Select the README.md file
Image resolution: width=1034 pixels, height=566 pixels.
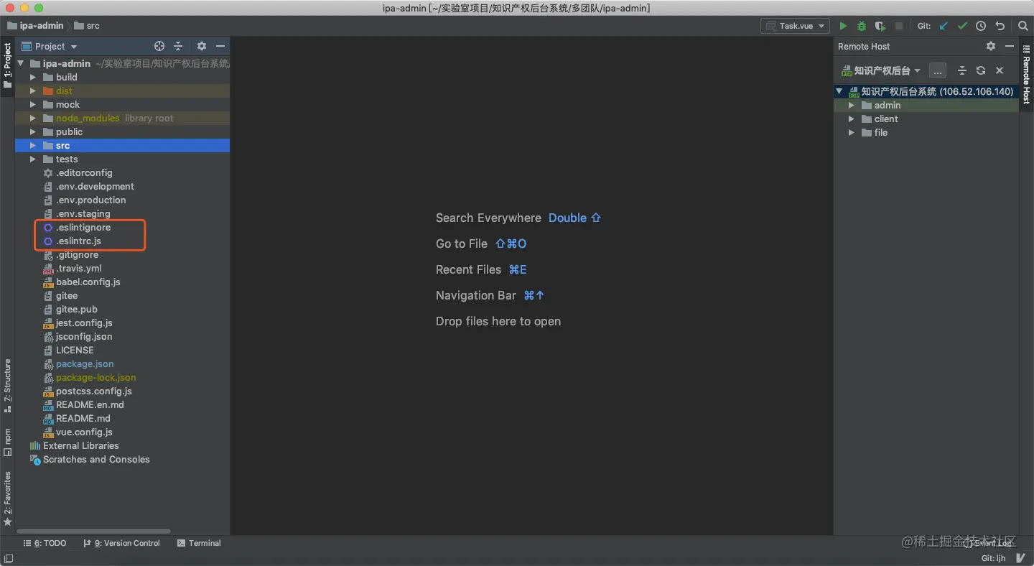click(x=83, y=418)
